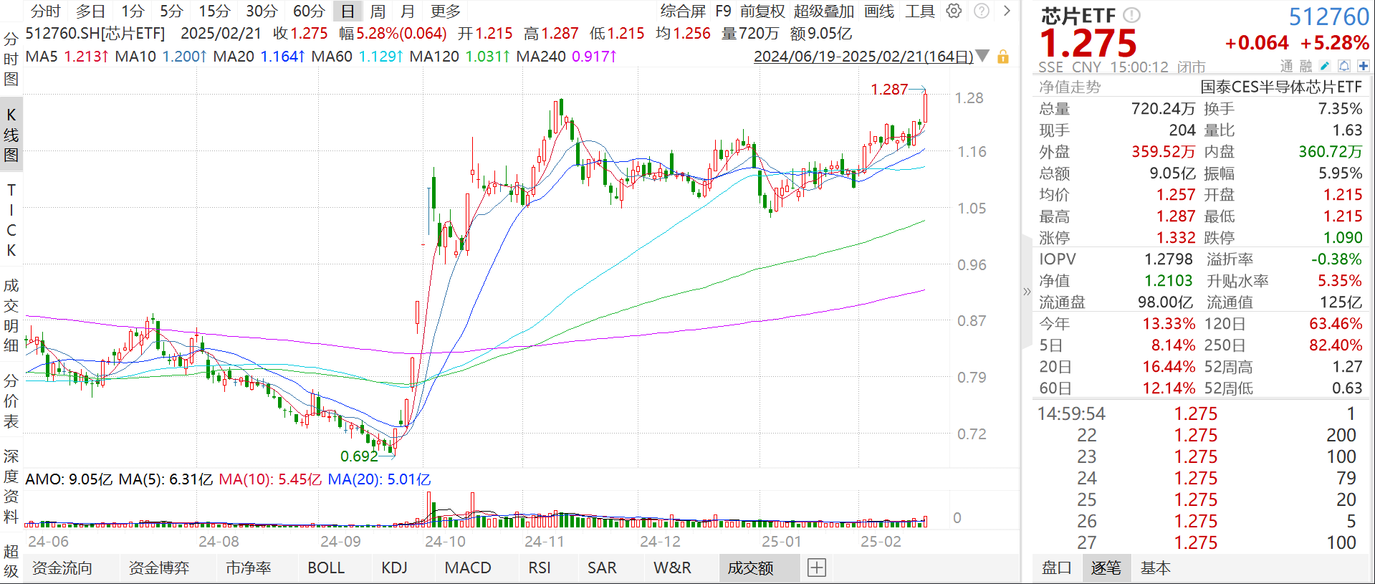
Task: Switch to the MACD indicator tab
Action: point(468,568)
